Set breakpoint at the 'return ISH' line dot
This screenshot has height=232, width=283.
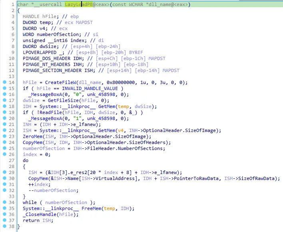coord(4,220)
